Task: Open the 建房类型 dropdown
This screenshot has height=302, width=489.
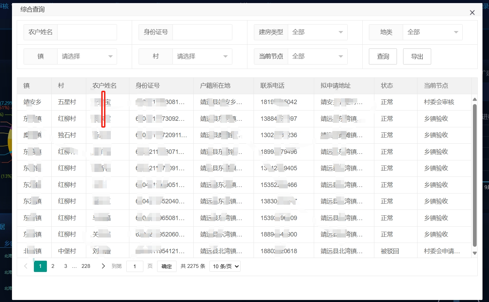Action: click(318, 32)
